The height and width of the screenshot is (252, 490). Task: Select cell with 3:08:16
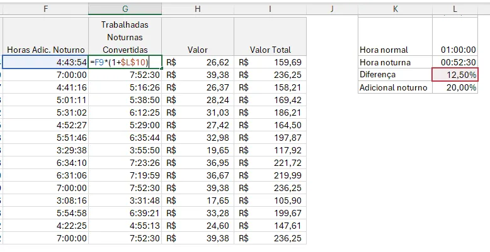pyautogui.click(x=45, y=200)
